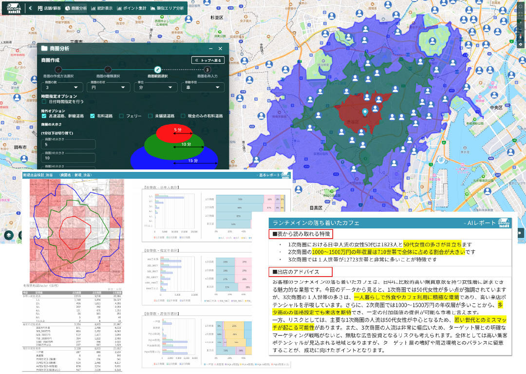Close the 商圏分析 panel
This screenshot has height=374, width=526.
[x=221, y=49]
